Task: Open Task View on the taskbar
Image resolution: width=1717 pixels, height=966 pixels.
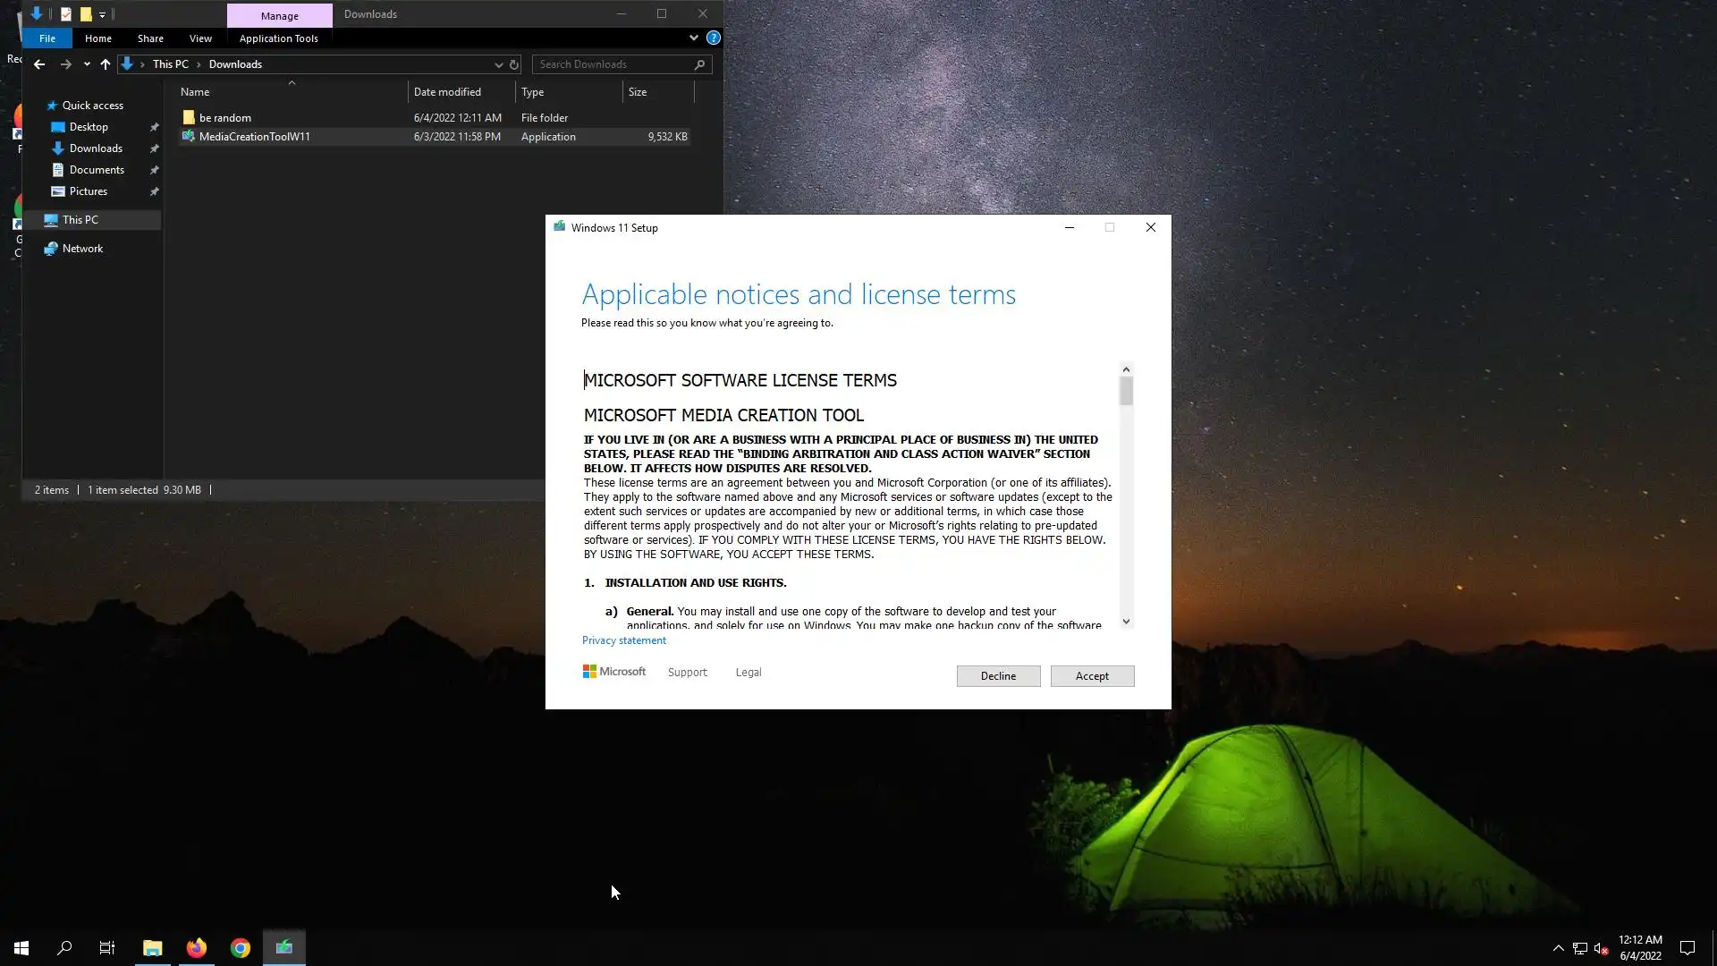Action: click(x=107, y=948)
